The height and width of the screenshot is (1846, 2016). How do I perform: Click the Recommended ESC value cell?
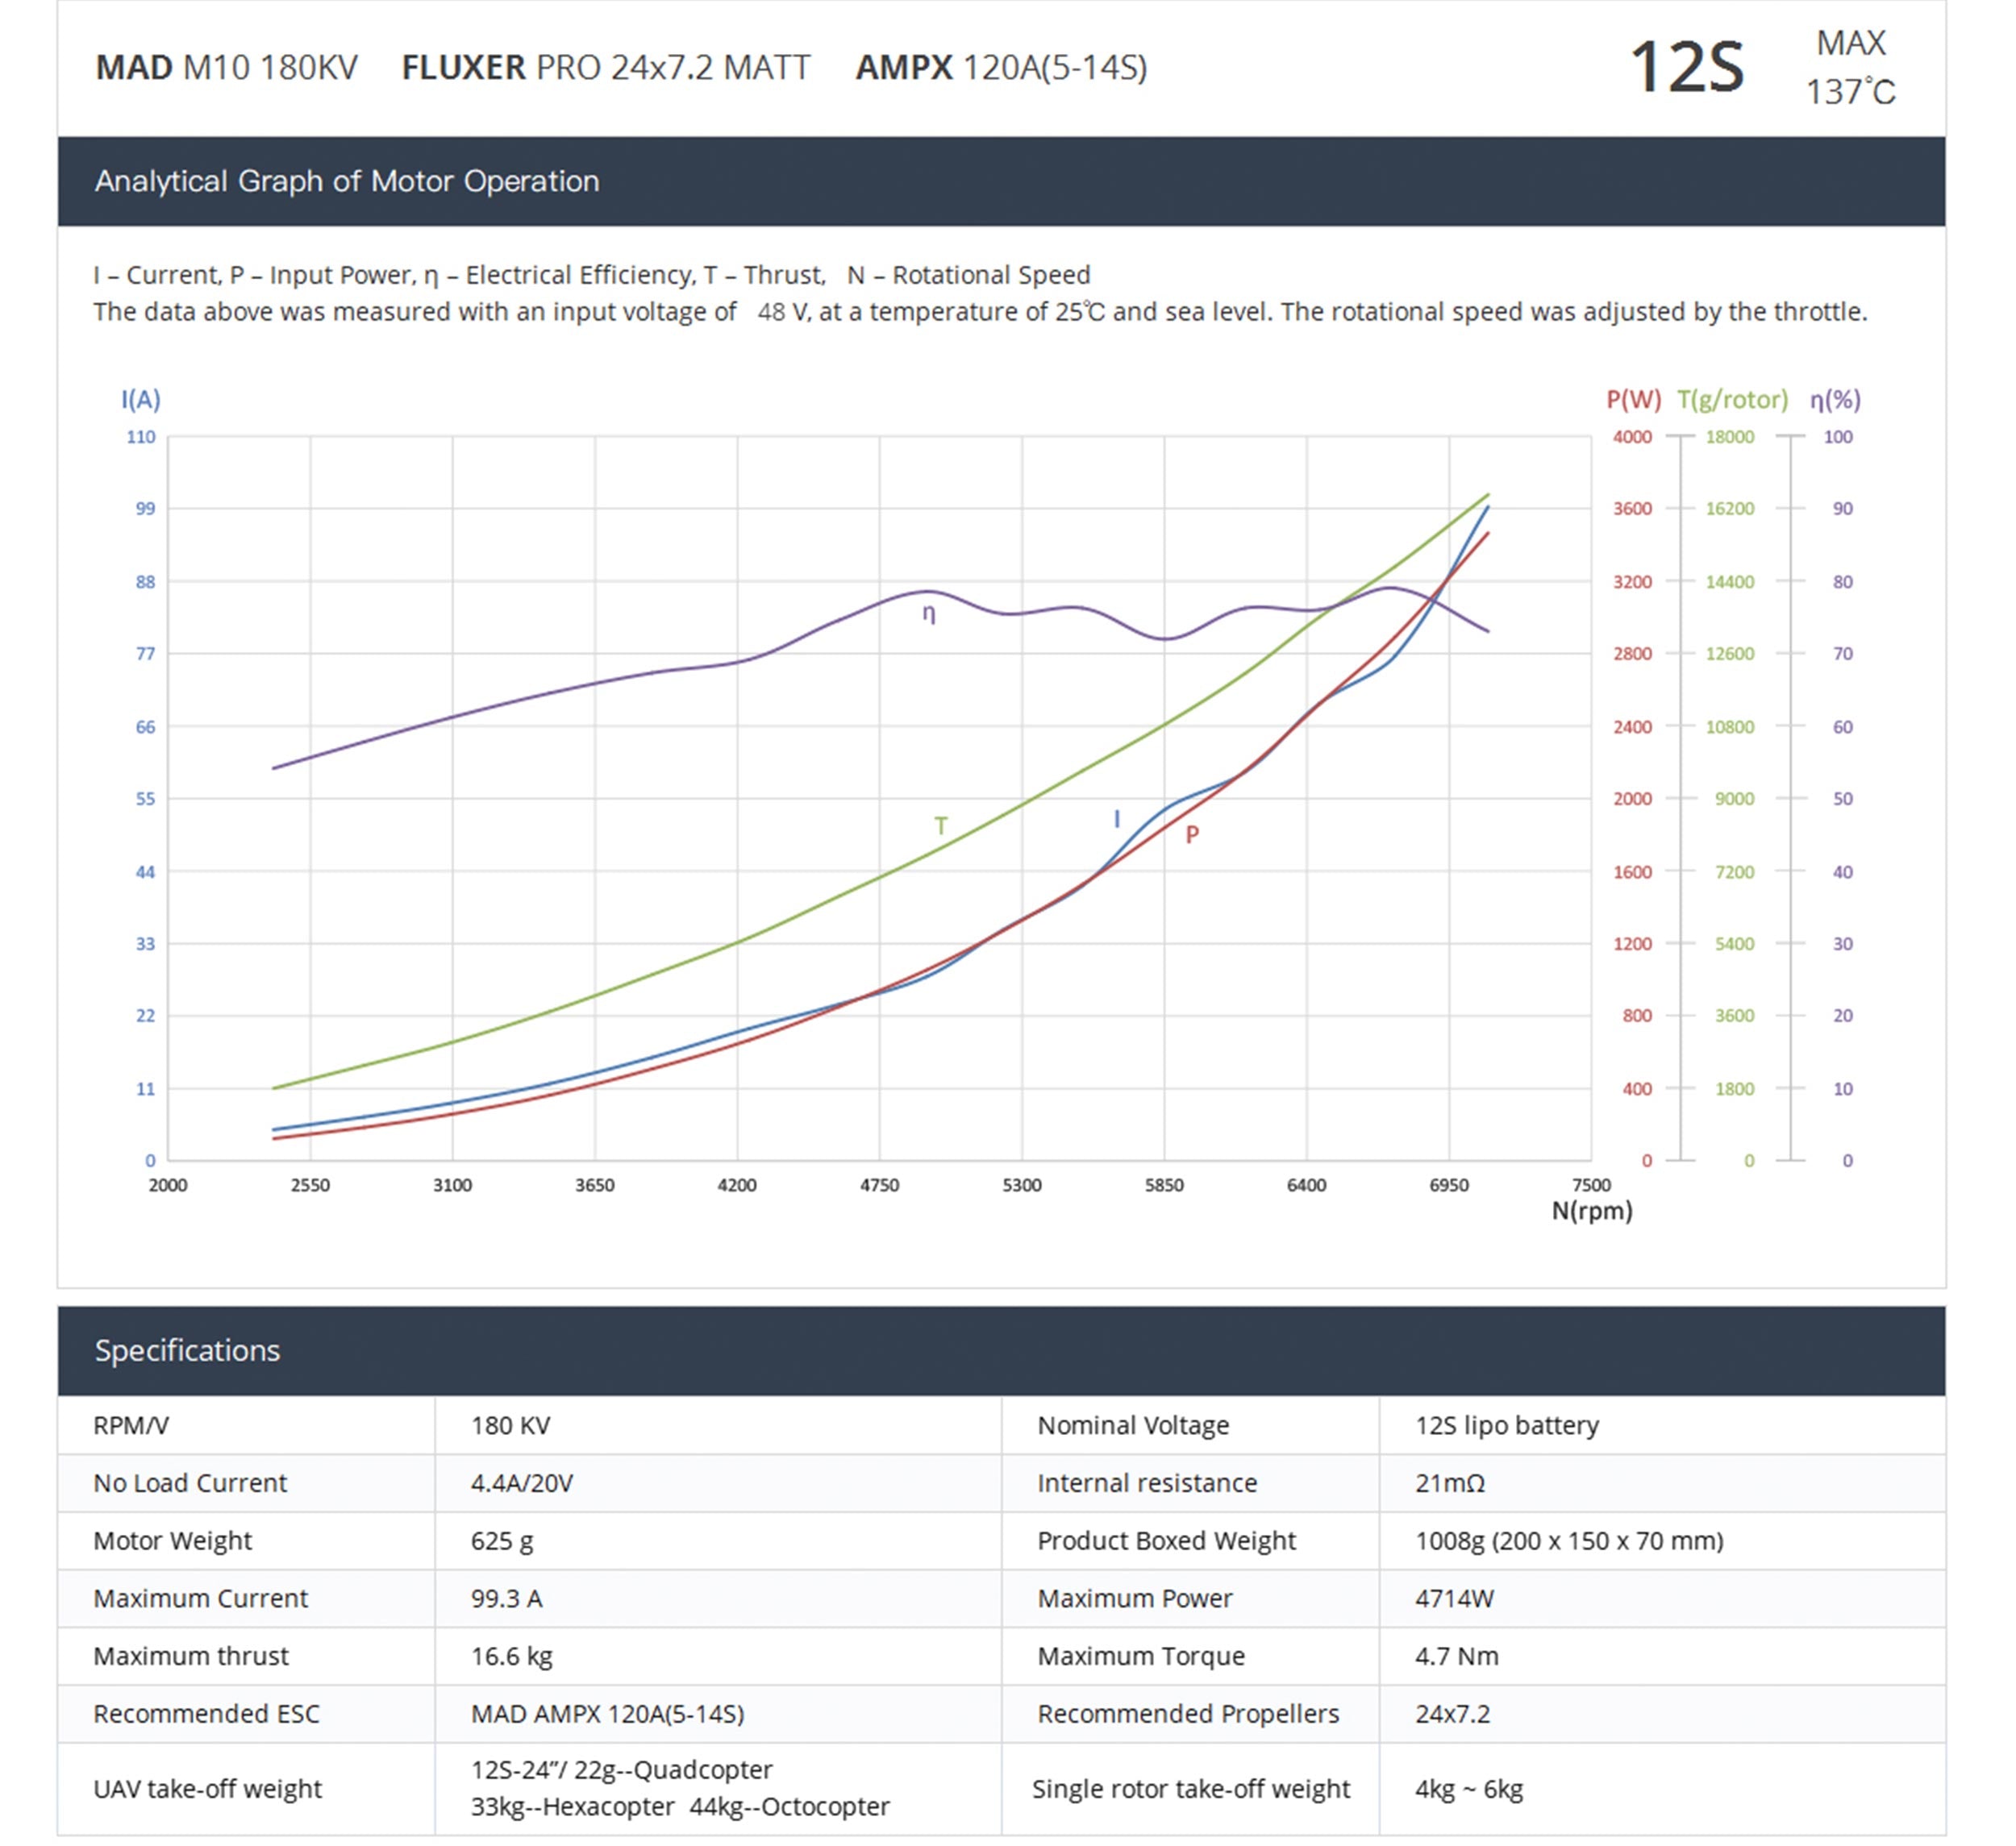607,1714
